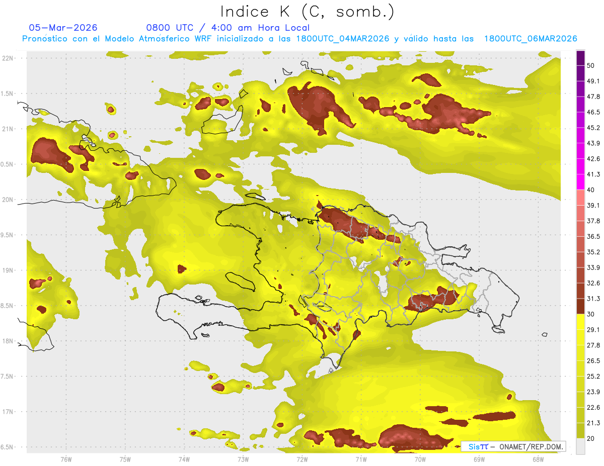Click the colorbar label "21.3"
The height and width of the screenshot is (466, 604).
click(593, 423)
